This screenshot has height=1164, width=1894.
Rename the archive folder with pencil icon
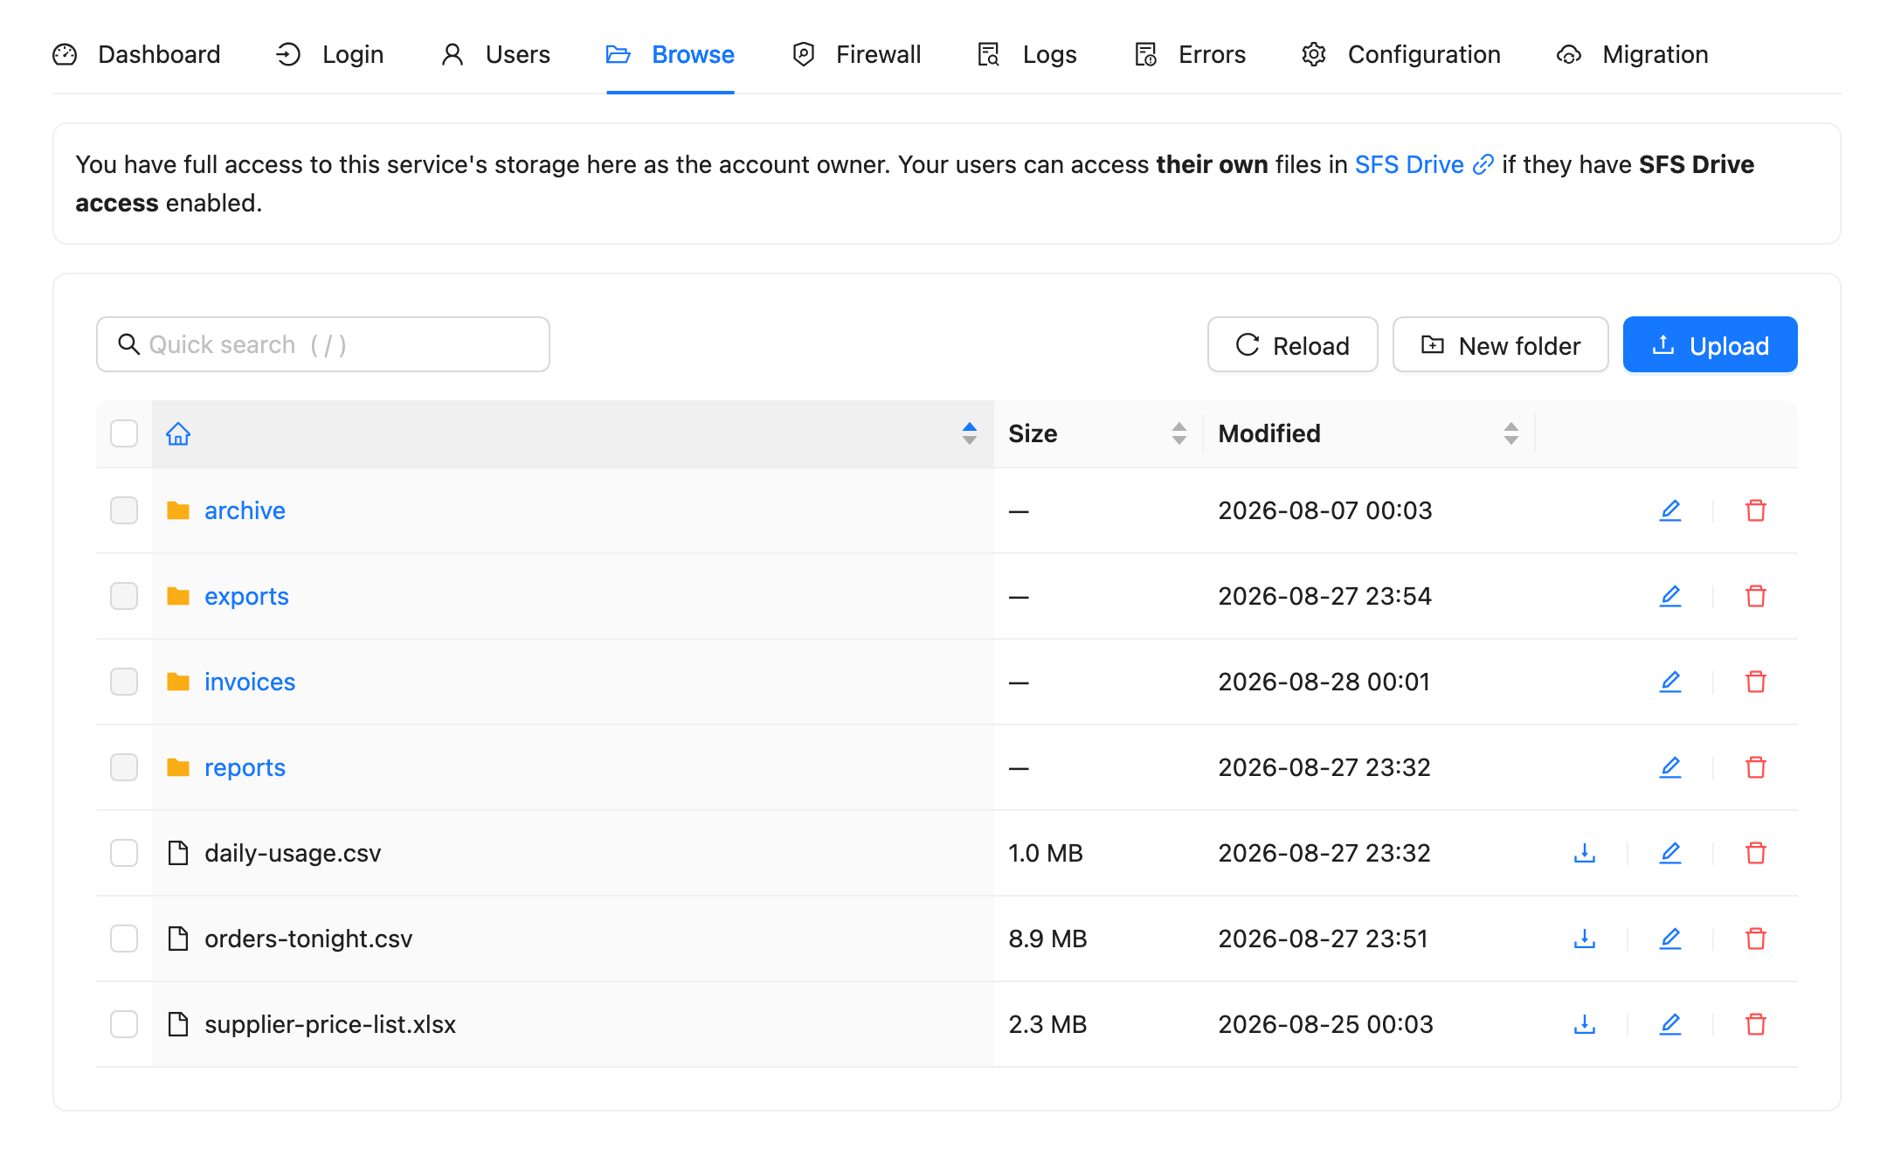pos(1670,510)
